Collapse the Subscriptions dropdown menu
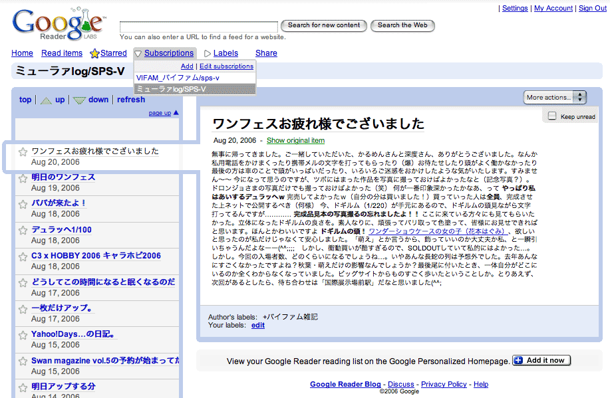This screenshot has width=610, height=398. (x=138, y=54)
